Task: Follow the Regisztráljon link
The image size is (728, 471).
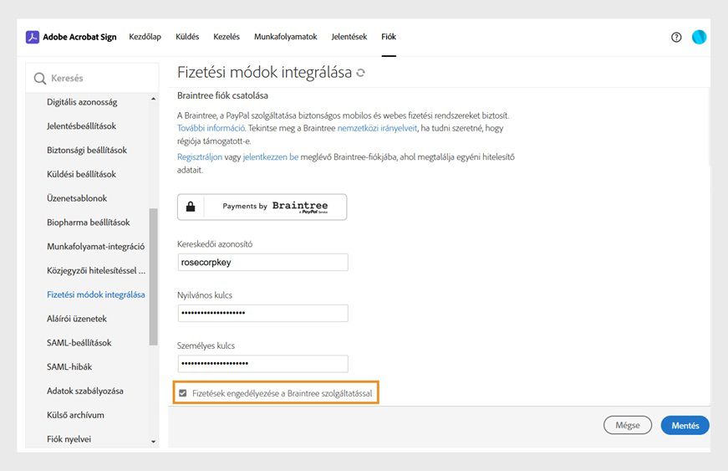Action: tap(200, 157)
